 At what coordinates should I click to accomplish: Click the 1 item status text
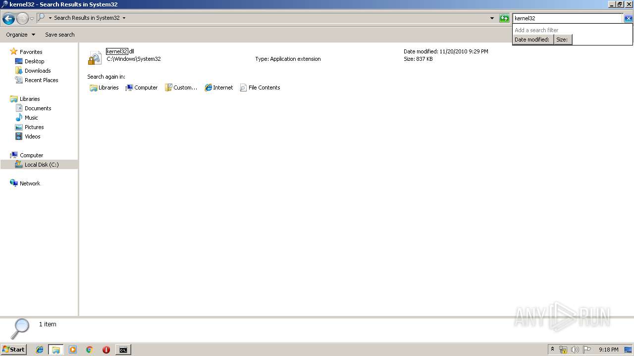coord(48,324)
